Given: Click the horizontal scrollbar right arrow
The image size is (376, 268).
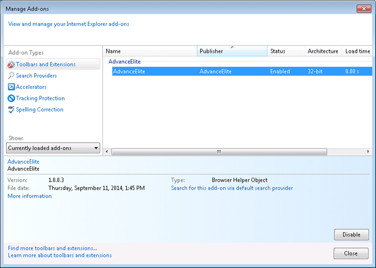Looking at the screenshot, I should (x=369, y=152).
